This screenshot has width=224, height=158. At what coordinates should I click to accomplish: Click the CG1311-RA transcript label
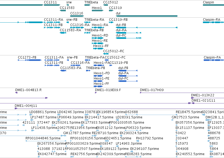click(53, 19)
